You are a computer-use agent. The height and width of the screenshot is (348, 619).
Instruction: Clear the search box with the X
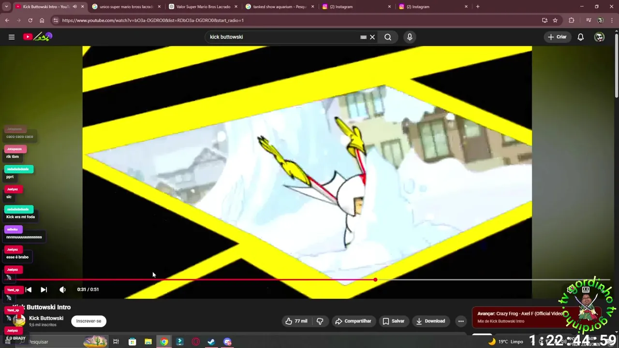point(372,37)
